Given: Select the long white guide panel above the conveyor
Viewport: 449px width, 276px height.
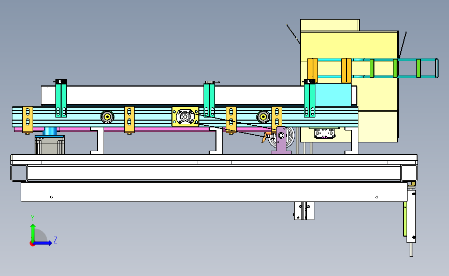Looking at the screenshot, I should pyautogui.click(x=199, y=95).
